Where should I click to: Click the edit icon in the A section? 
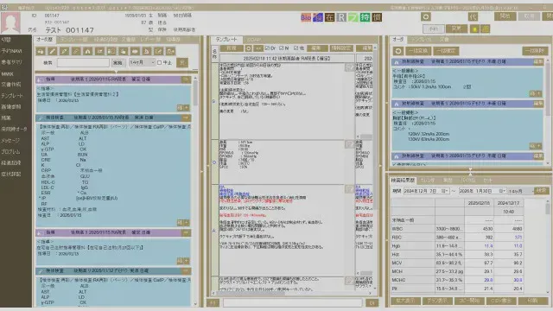[349, 189]
